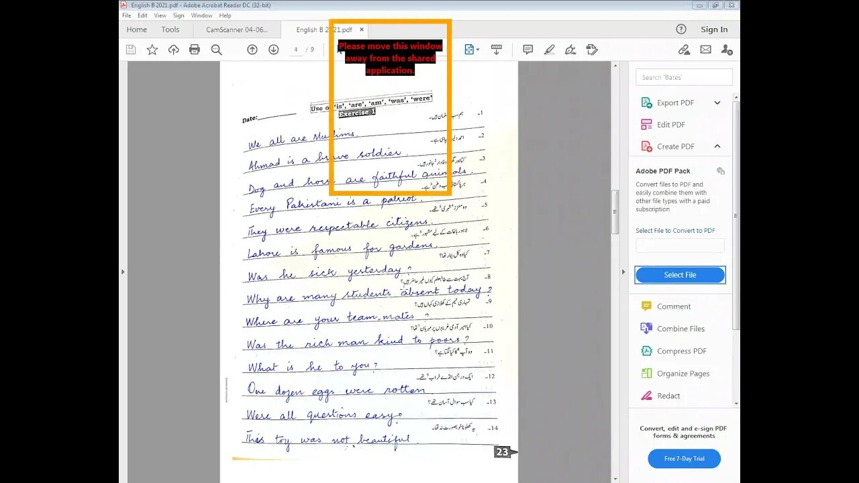Switch to the Tools tab
859x483 pixels.
[x=170, y=30]
